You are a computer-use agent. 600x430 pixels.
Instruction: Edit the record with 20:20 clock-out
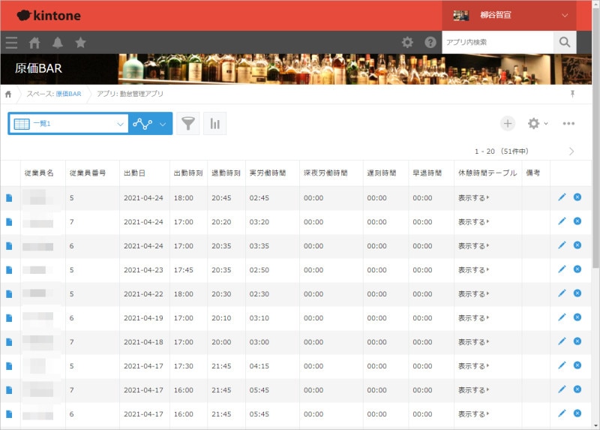pyautogui.click(x=561, y=221)
